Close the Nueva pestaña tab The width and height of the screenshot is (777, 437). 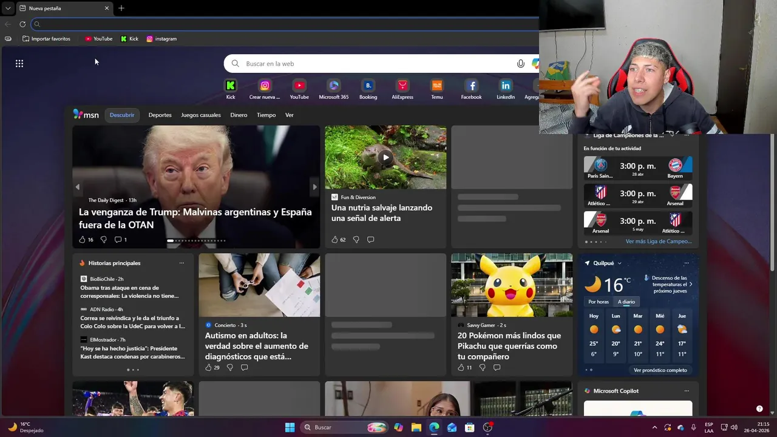(x=107, y=8)
